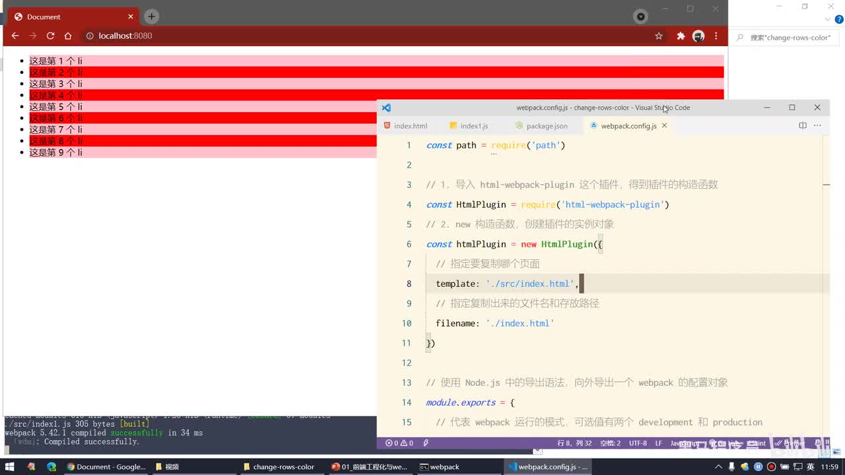Viewport: 845px width, 475px height.
Task: Click the Explorer help question mark icon
Action: (839, 19)
